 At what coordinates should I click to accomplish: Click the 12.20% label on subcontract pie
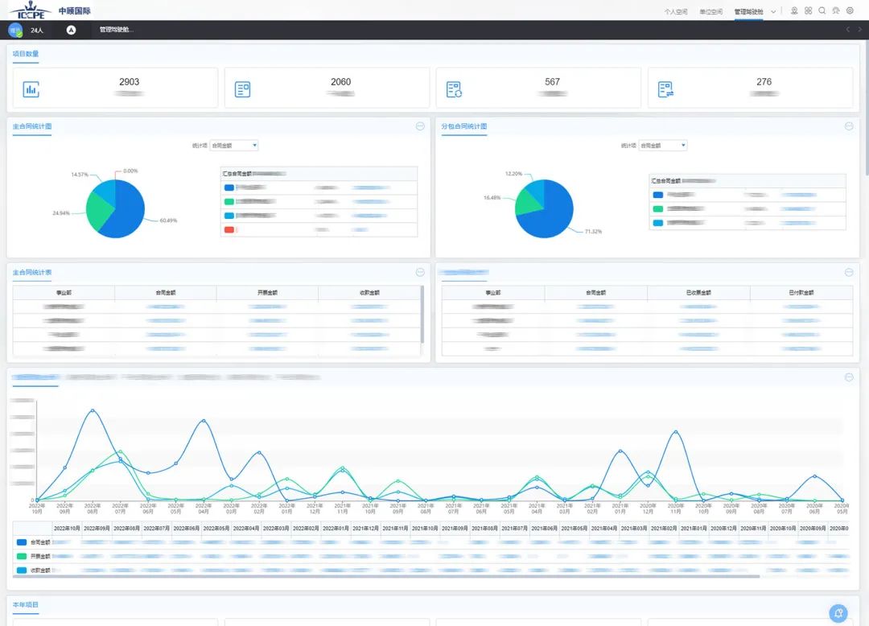tap(513, 173)
